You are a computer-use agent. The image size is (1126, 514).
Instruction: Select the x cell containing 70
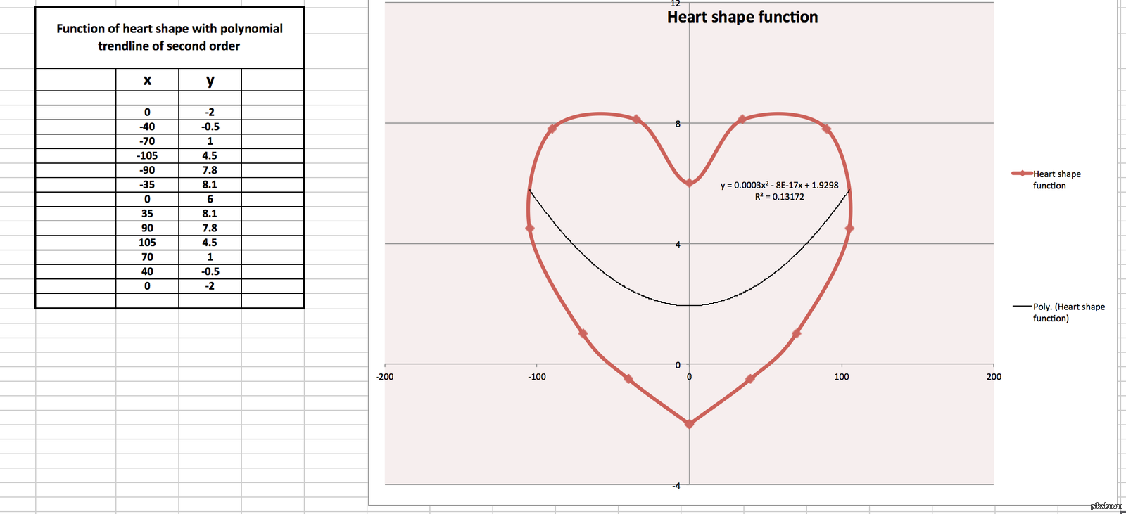click(x=147, y=257)
